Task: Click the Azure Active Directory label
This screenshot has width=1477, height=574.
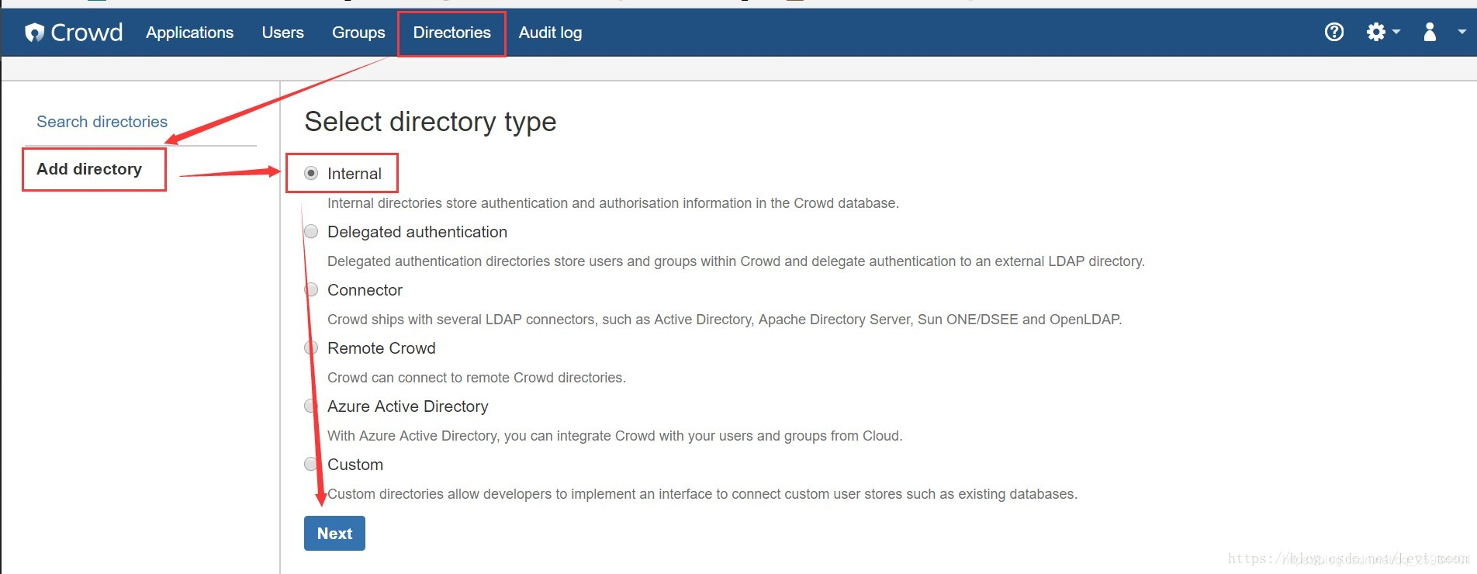Action: (x=408, y=406)
